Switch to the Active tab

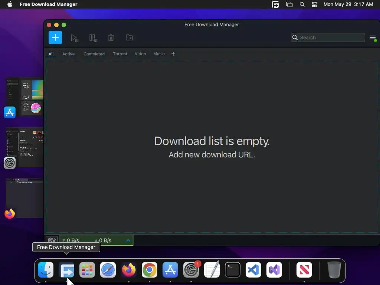point(68,54)
